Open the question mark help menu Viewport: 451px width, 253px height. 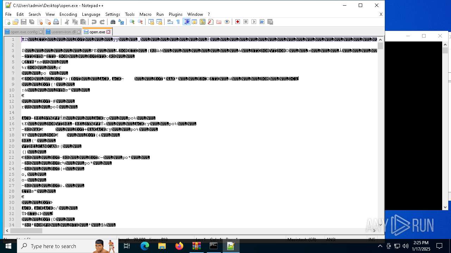click(x=209, y=14)
